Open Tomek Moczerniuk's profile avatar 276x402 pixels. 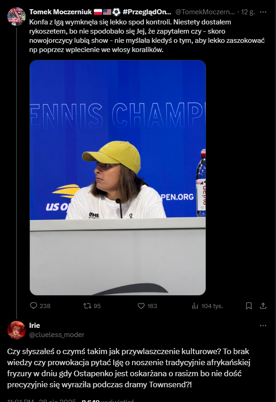tap(17, 17)
